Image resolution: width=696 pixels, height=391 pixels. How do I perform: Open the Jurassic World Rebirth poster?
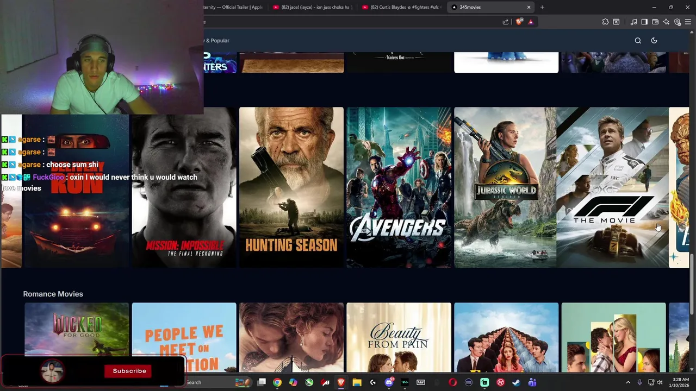pos(505,187)
